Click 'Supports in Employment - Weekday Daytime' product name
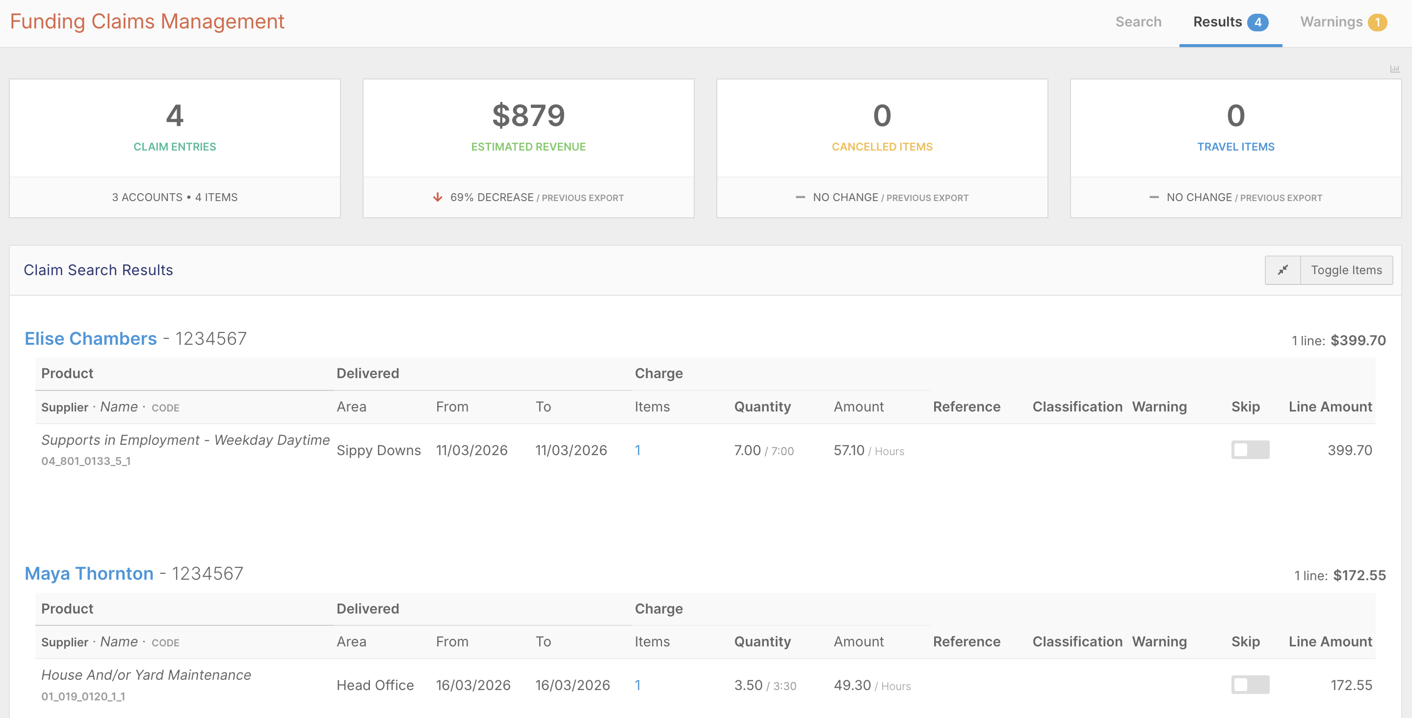This screenshot has height=718, width=1412. pos(185,439)
